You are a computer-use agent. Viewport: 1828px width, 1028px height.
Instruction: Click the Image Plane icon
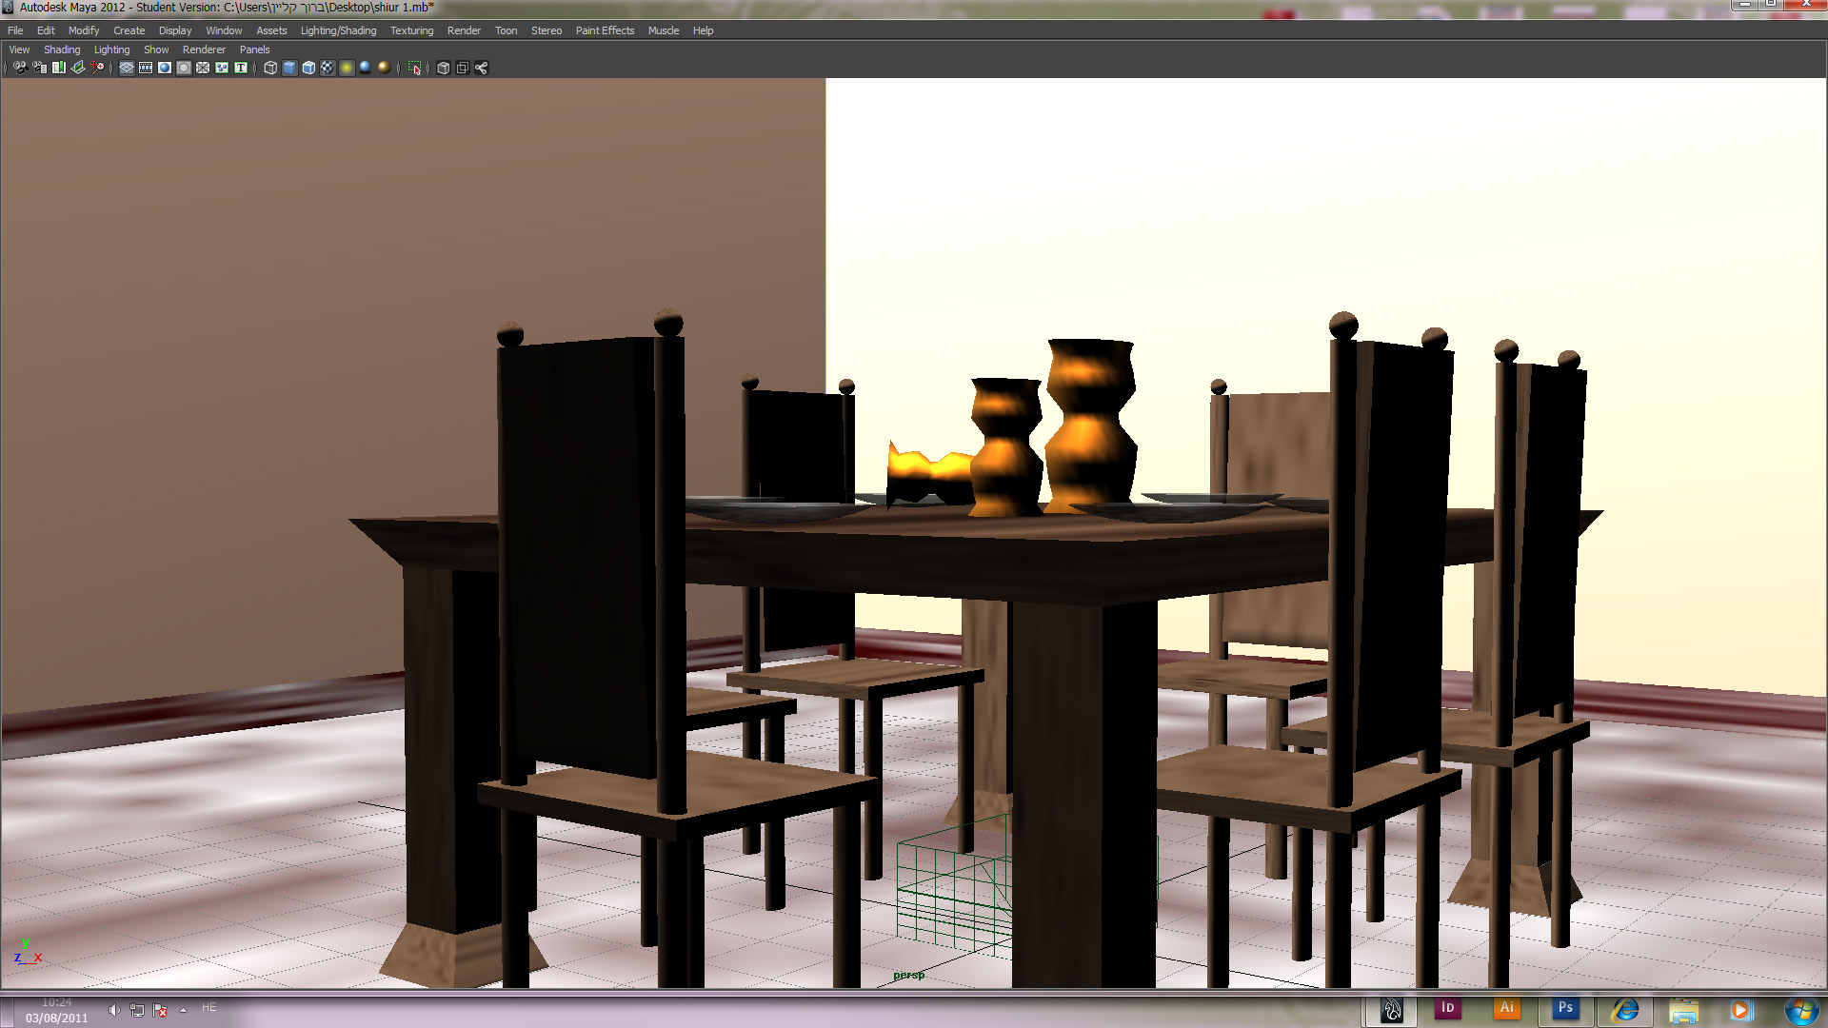78,68
